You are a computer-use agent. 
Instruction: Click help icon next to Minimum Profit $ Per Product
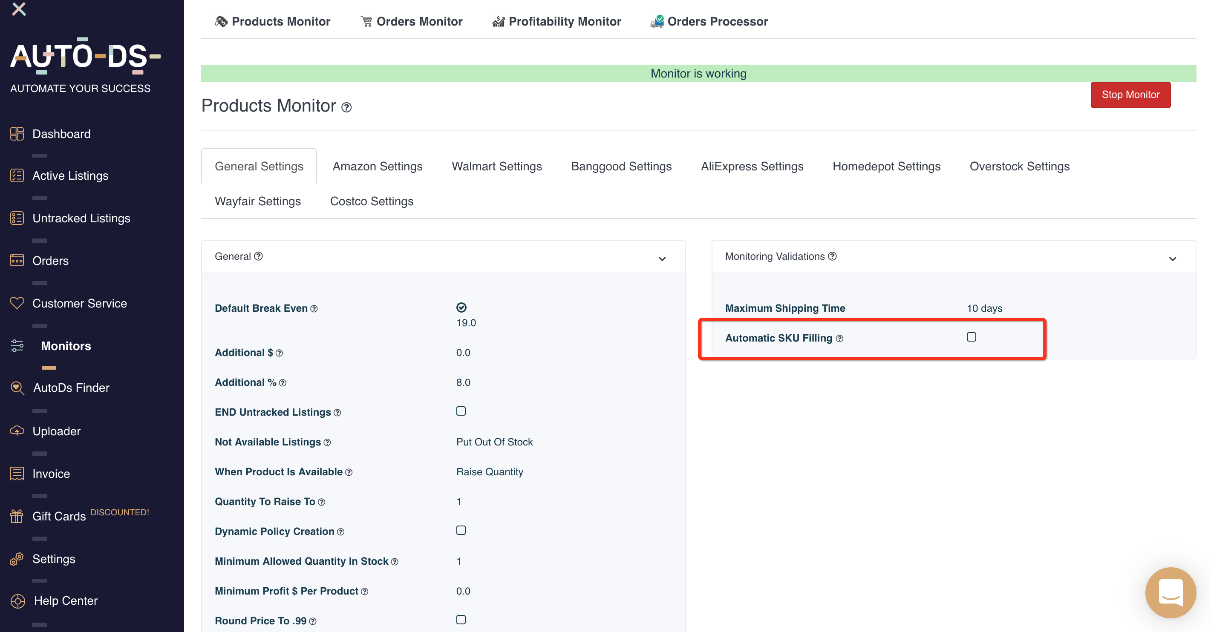click(365, 592)
